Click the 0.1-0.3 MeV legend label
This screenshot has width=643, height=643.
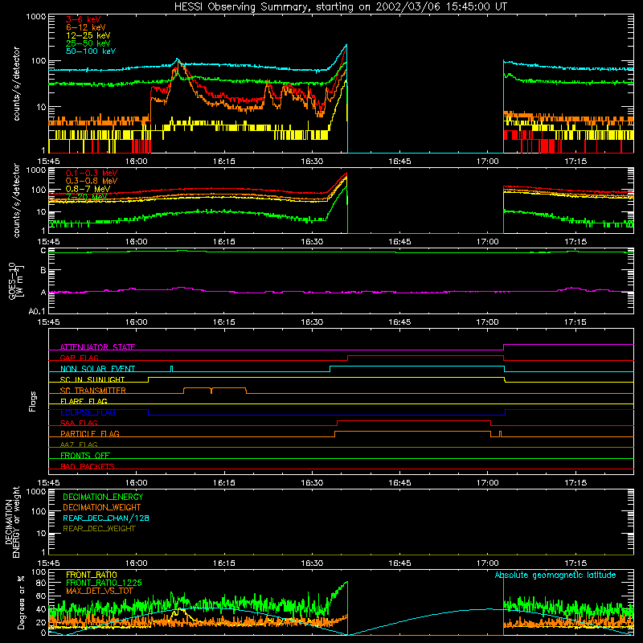tap(92, 173)
